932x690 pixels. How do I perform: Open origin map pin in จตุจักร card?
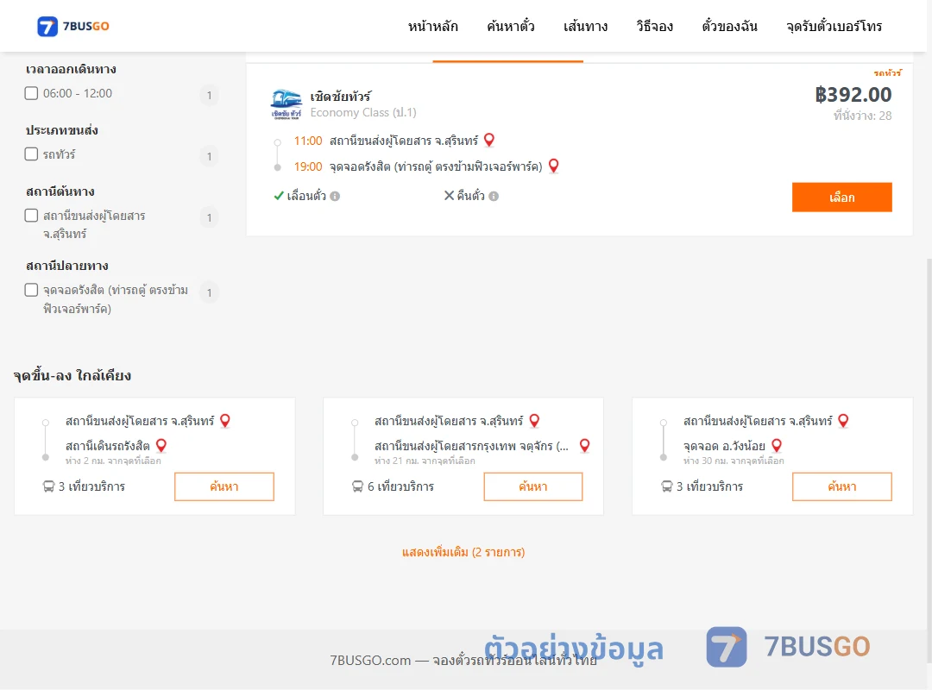point(534,421)
